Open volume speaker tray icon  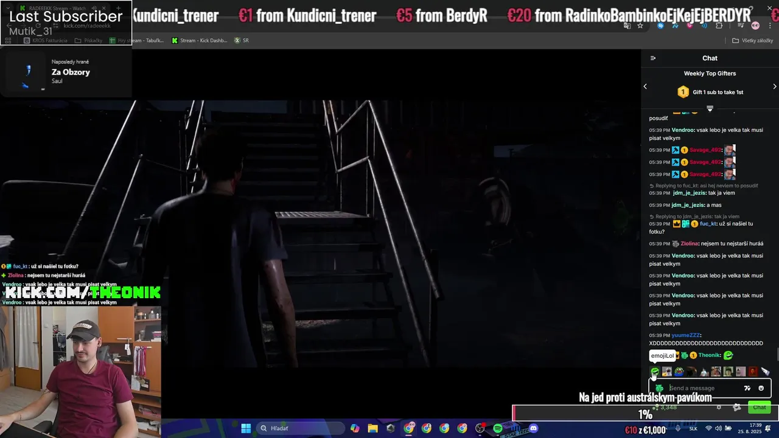718,428
